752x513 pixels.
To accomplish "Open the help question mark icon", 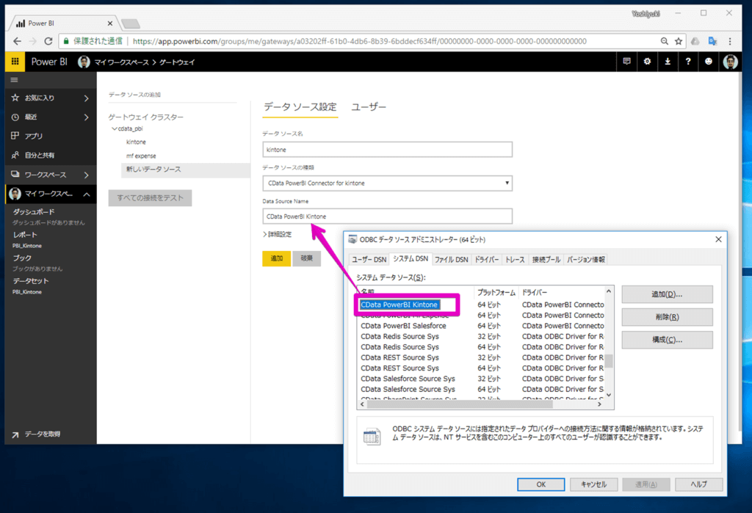I will click(x=688, y=62).
